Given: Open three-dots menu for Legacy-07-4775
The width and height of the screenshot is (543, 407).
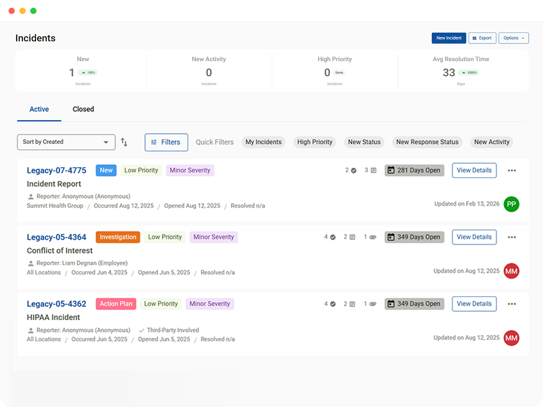Looking at the screenshot, I should coord(512,171).
